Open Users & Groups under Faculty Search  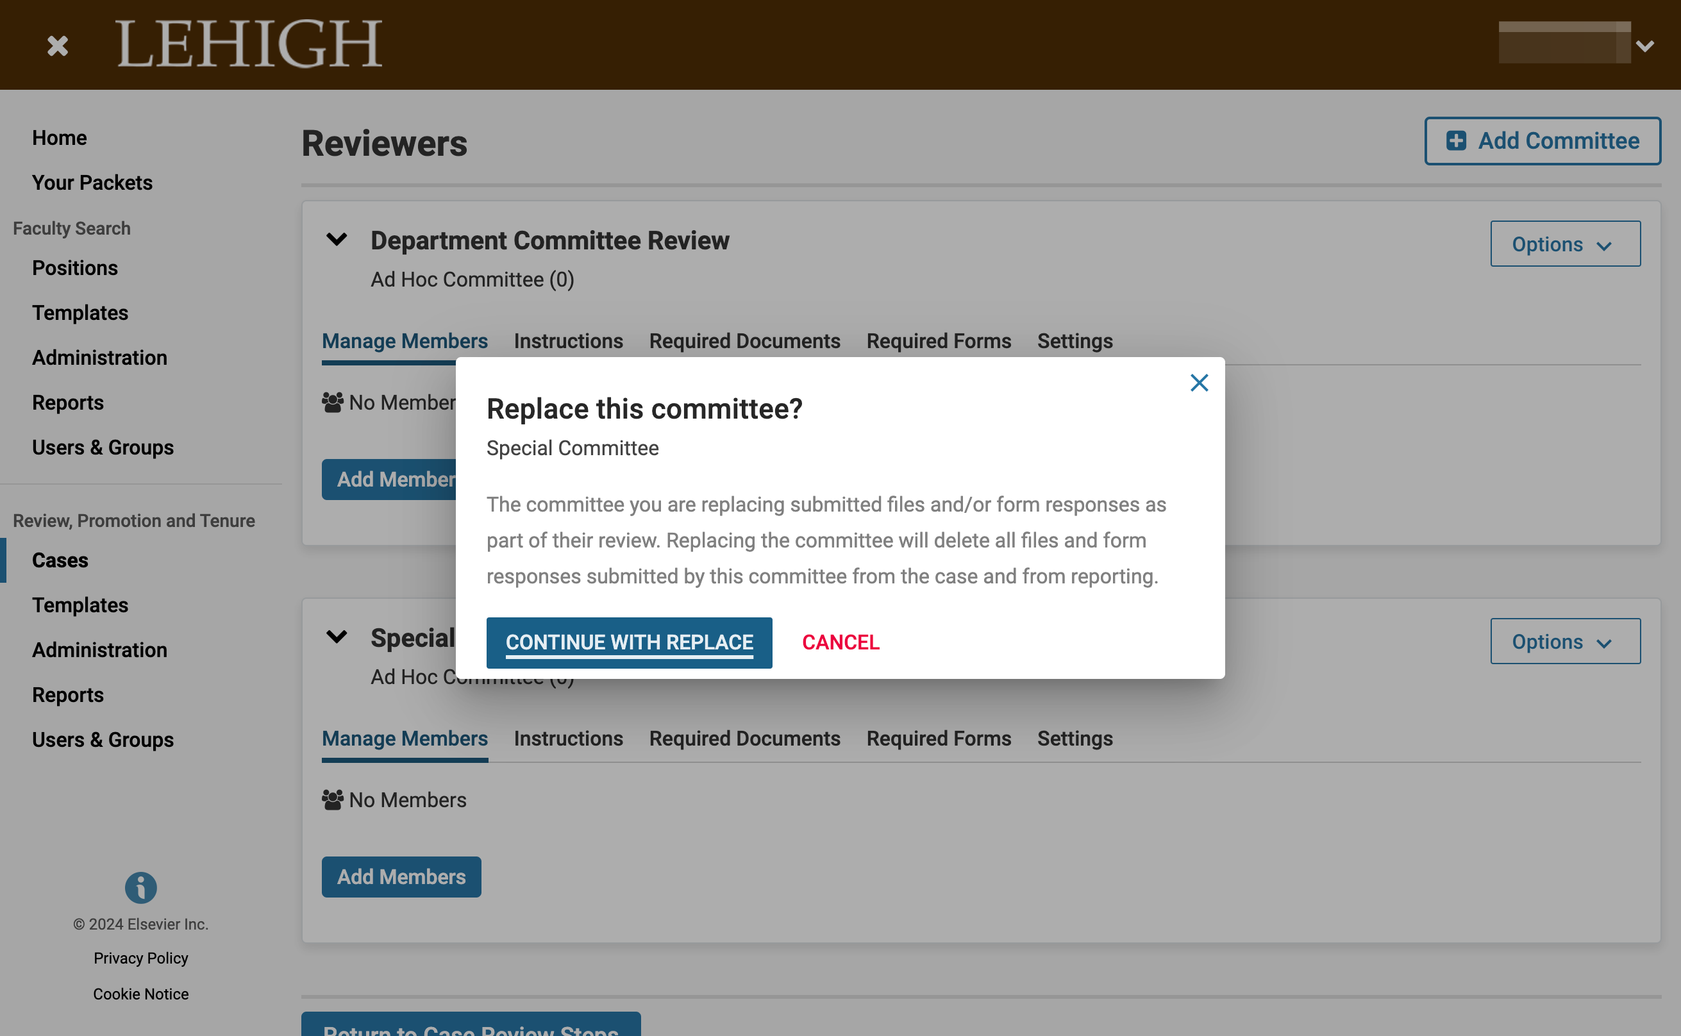tap(103, 447)
